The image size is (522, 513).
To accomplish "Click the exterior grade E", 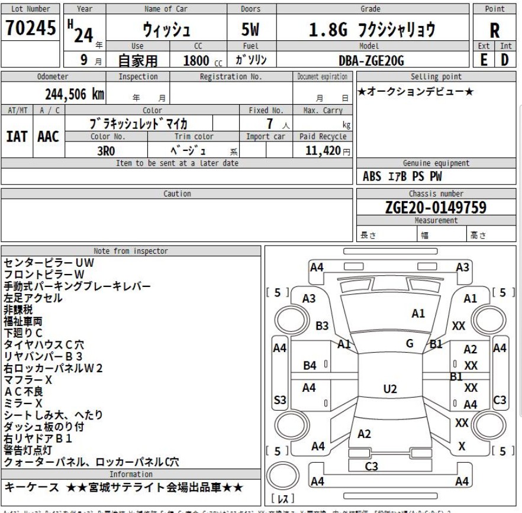I will pos(485,59).
